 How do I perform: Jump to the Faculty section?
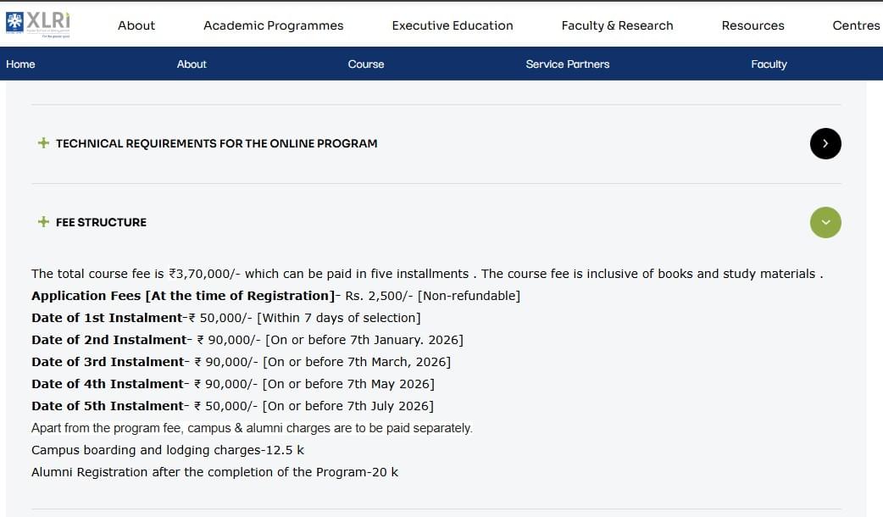[769, 64]
